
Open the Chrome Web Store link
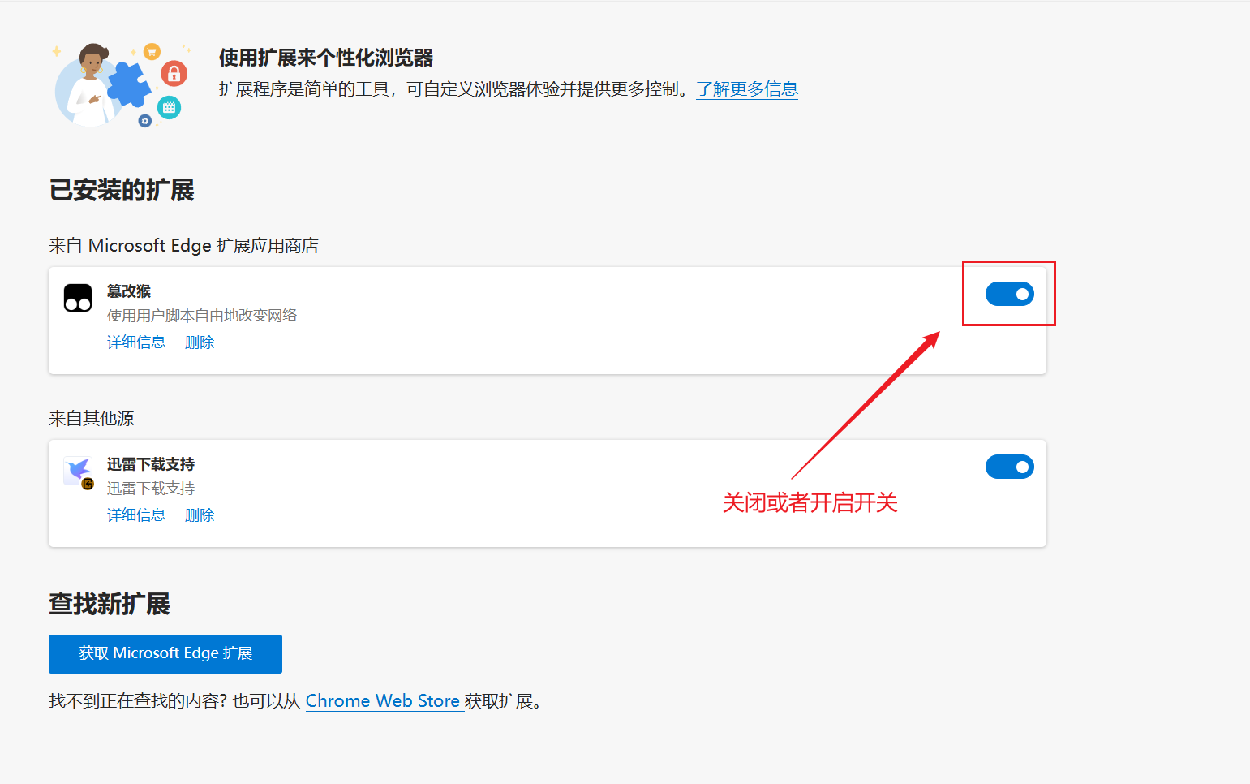pos(383,701)
